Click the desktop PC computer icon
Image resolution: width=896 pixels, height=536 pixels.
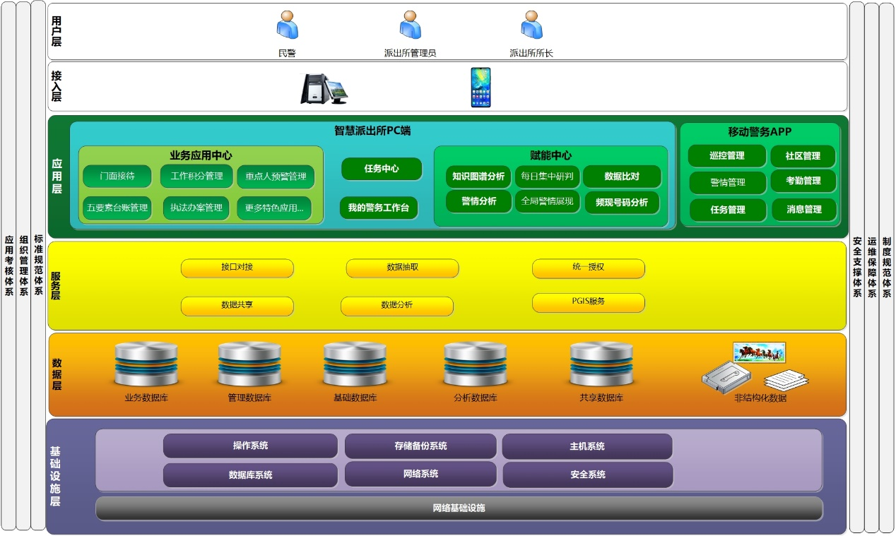click(324, 88)
